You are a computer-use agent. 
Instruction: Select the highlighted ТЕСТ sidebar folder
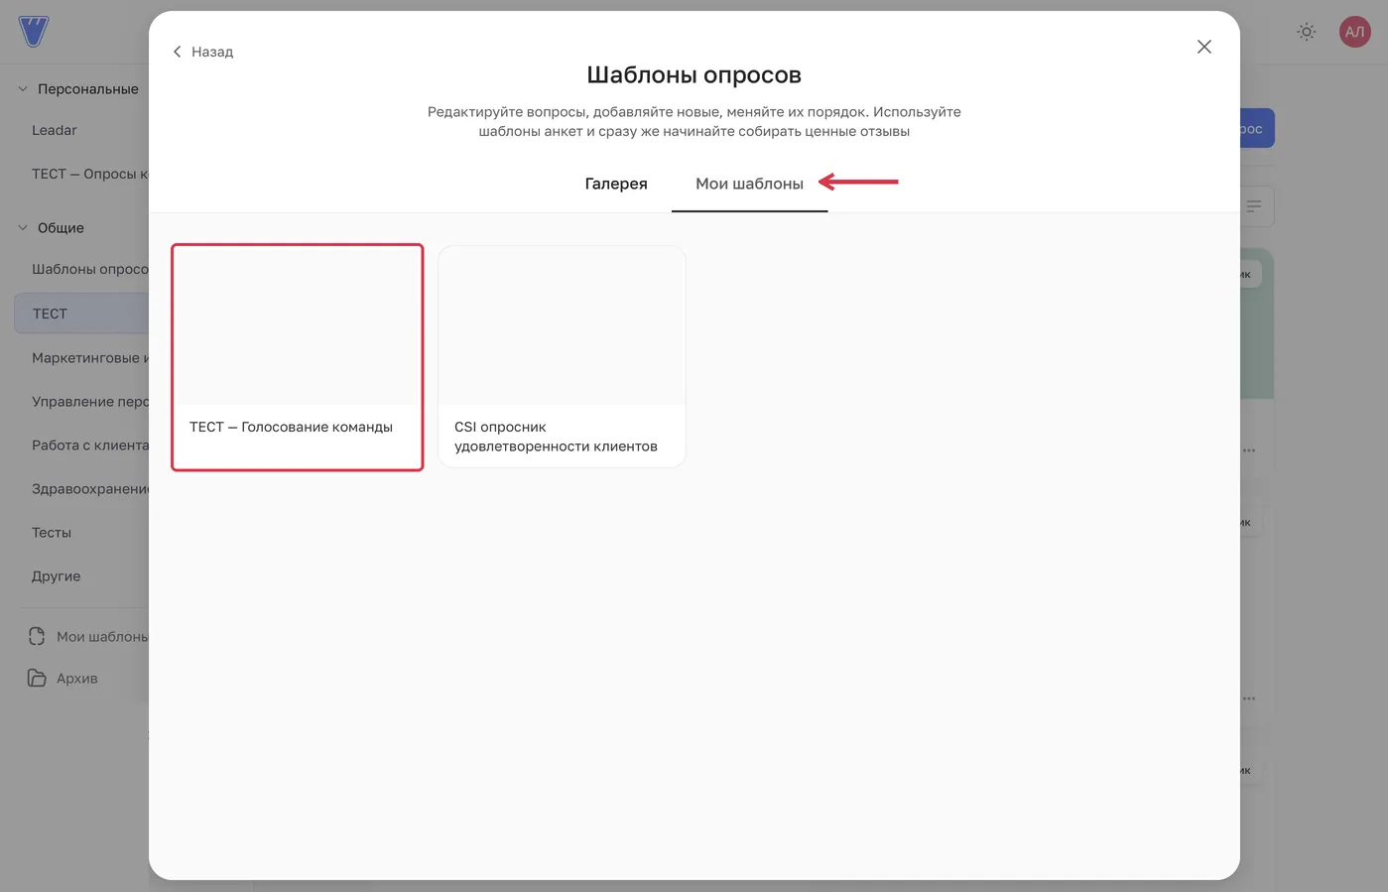pos(81,314)
